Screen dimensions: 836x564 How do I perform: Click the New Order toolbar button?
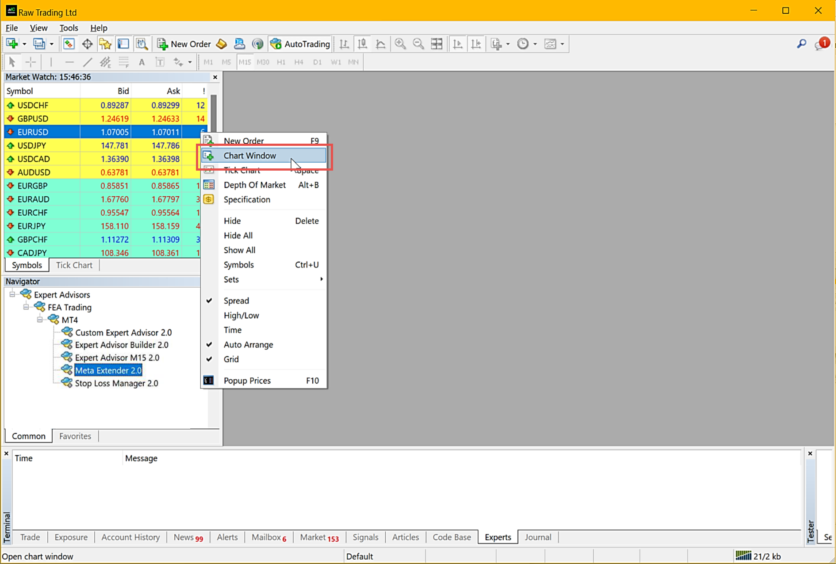pos(184,44)
